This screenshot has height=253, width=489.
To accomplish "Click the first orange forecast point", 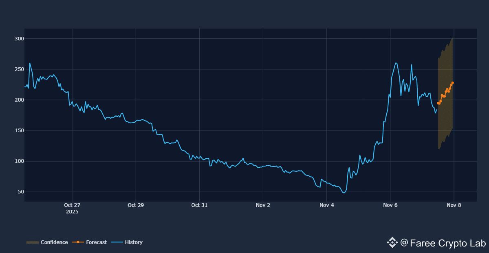I will [x=438, y=103].
